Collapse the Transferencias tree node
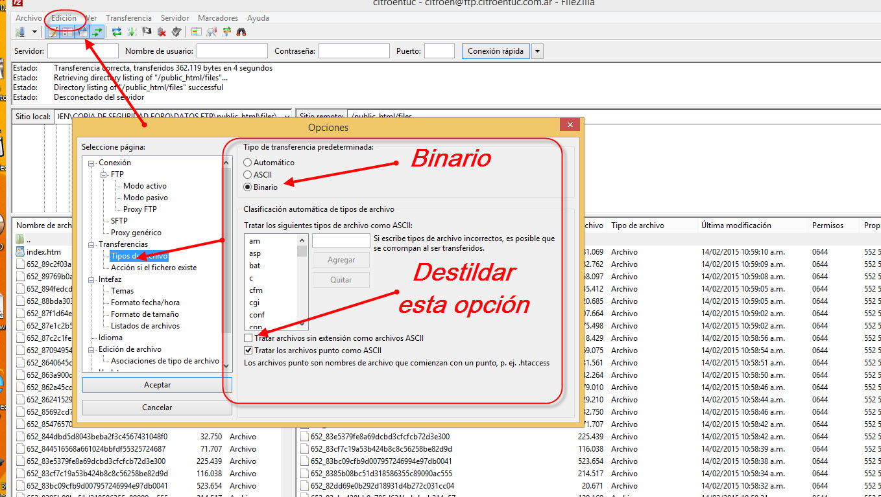This screenshot has width=881, height=497. [92, 244]
